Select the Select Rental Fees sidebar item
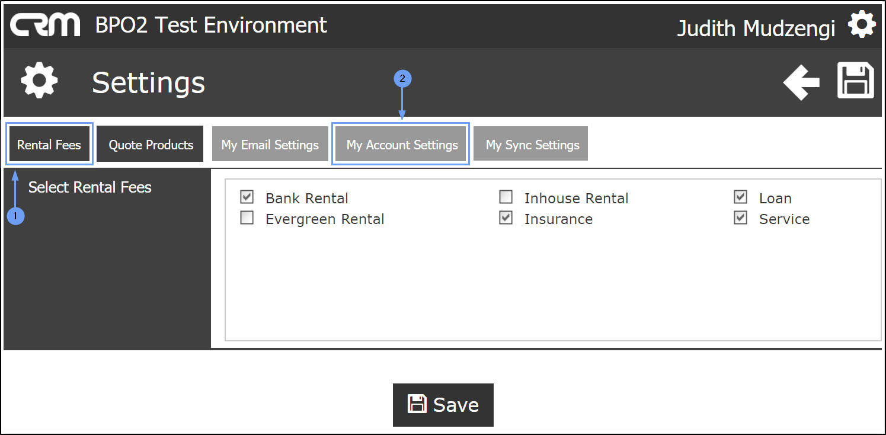886x435 pixels. 90,187
